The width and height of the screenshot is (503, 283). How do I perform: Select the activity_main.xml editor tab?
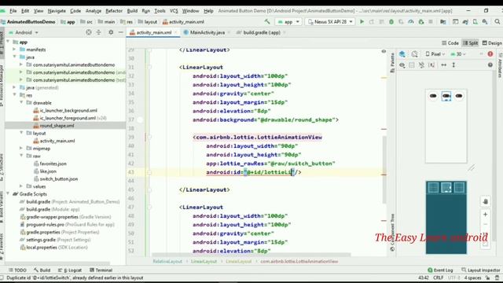click(x=154, y=32)
